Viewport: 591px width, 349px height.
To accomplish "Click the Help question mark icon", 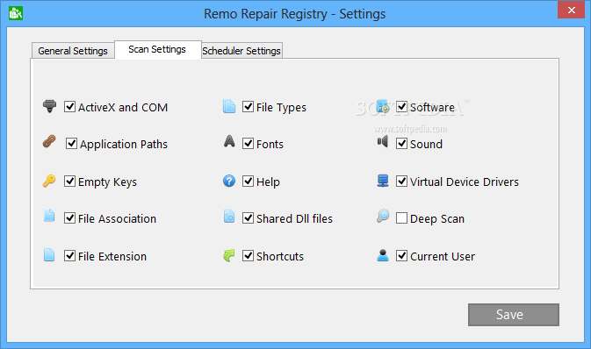I will [229, 182].
